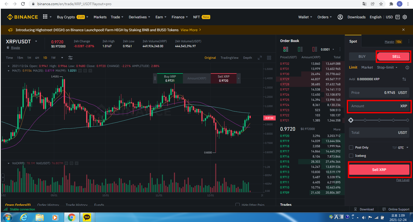413x222 pixels.
Task: Open the Fee Level link
Action: pyautogui.click(x=403, y=180)
